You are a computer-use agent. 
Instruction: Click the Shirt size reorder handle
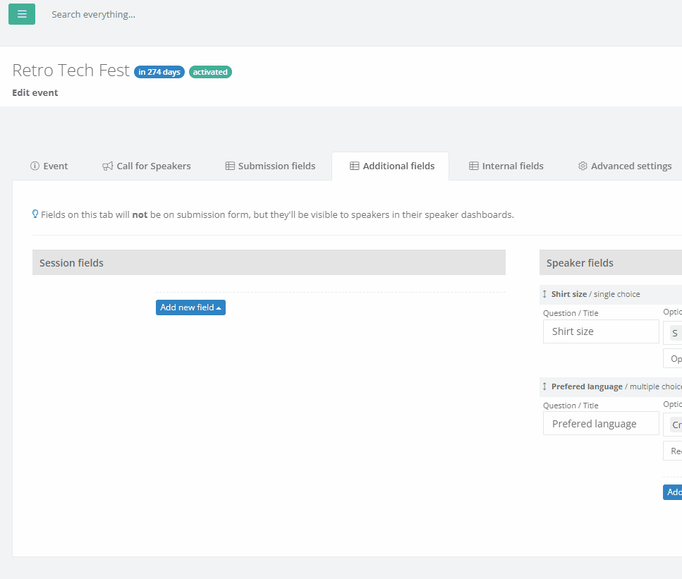point(544,294)
